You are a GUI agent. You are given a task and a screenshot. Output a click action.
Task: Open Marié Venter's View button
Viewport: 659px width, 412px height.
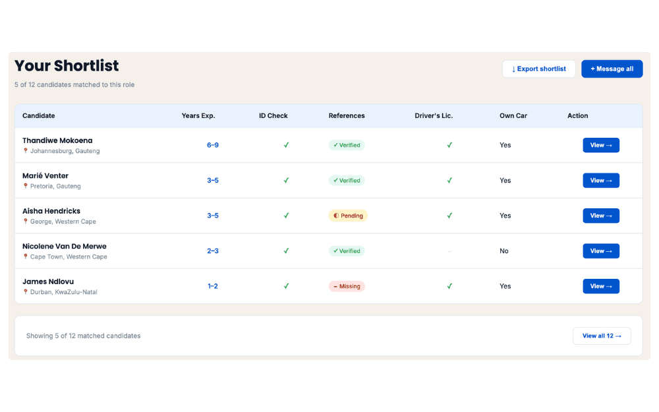(x=601, y=181)
